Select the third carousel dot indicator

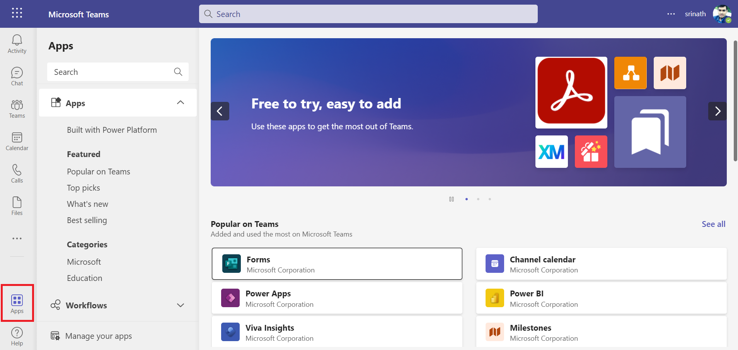(490, 199)
